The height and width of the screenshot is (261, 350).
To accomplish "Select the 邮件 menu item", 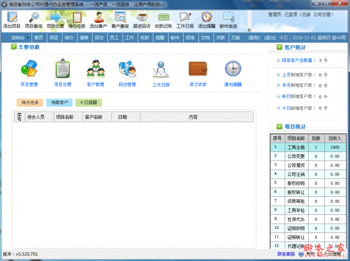I will point(175,38).
